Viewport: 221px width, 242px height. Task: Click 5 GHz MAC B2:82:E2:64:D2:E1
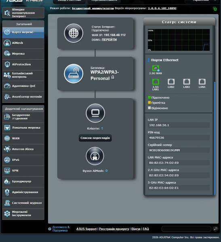point(179,188)
